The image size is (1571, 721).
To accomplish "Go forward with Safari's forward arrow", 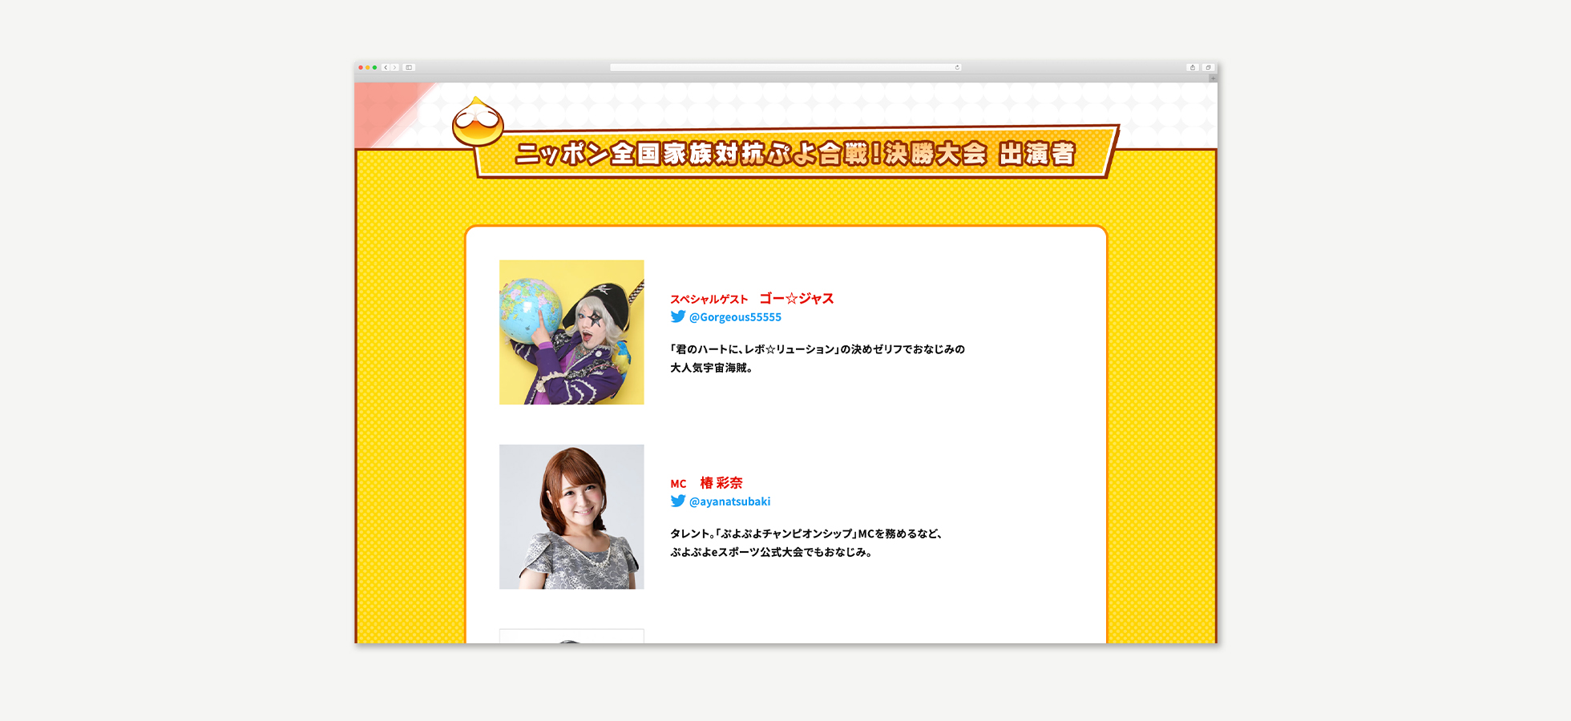I will [x=394, y=67].
